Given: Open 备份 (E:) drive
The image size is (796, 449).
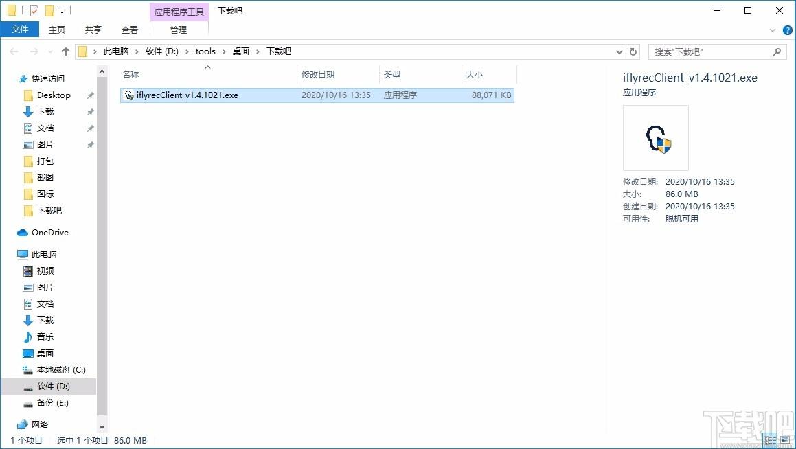Looking at the screenshot, I should (52, 403).
